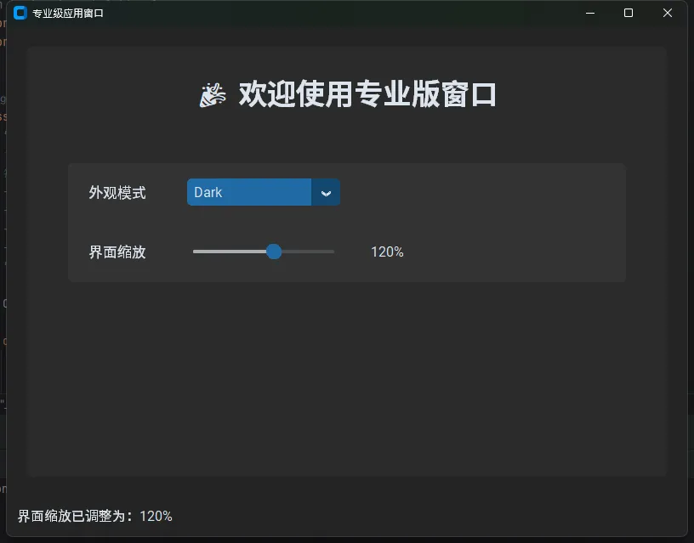The width and height of the screenshot is (694, 543).
Task: Open the Dark combo box
Action: pos(248,193)
